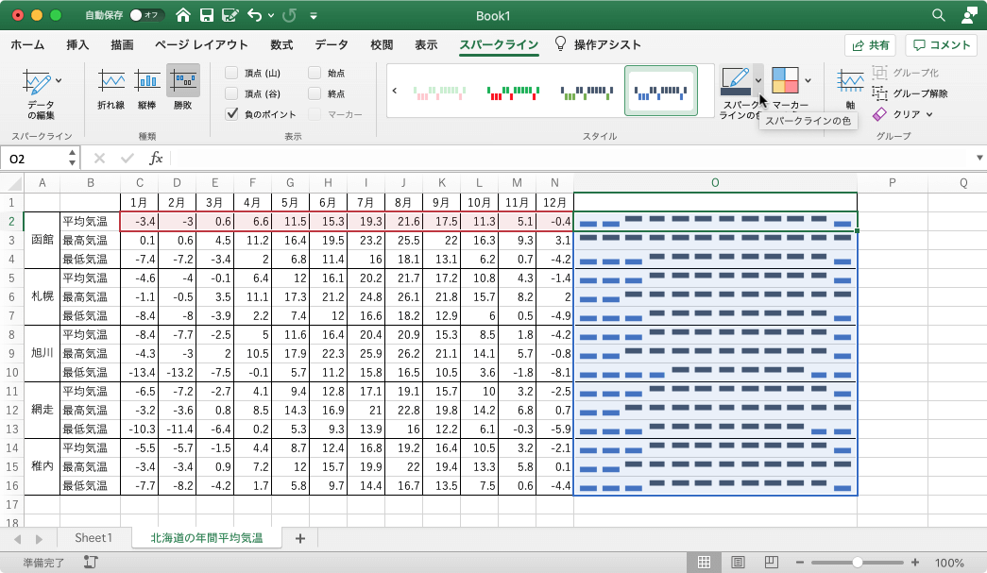Open the user account icon
987x573 pixels.
coord(969,15)
